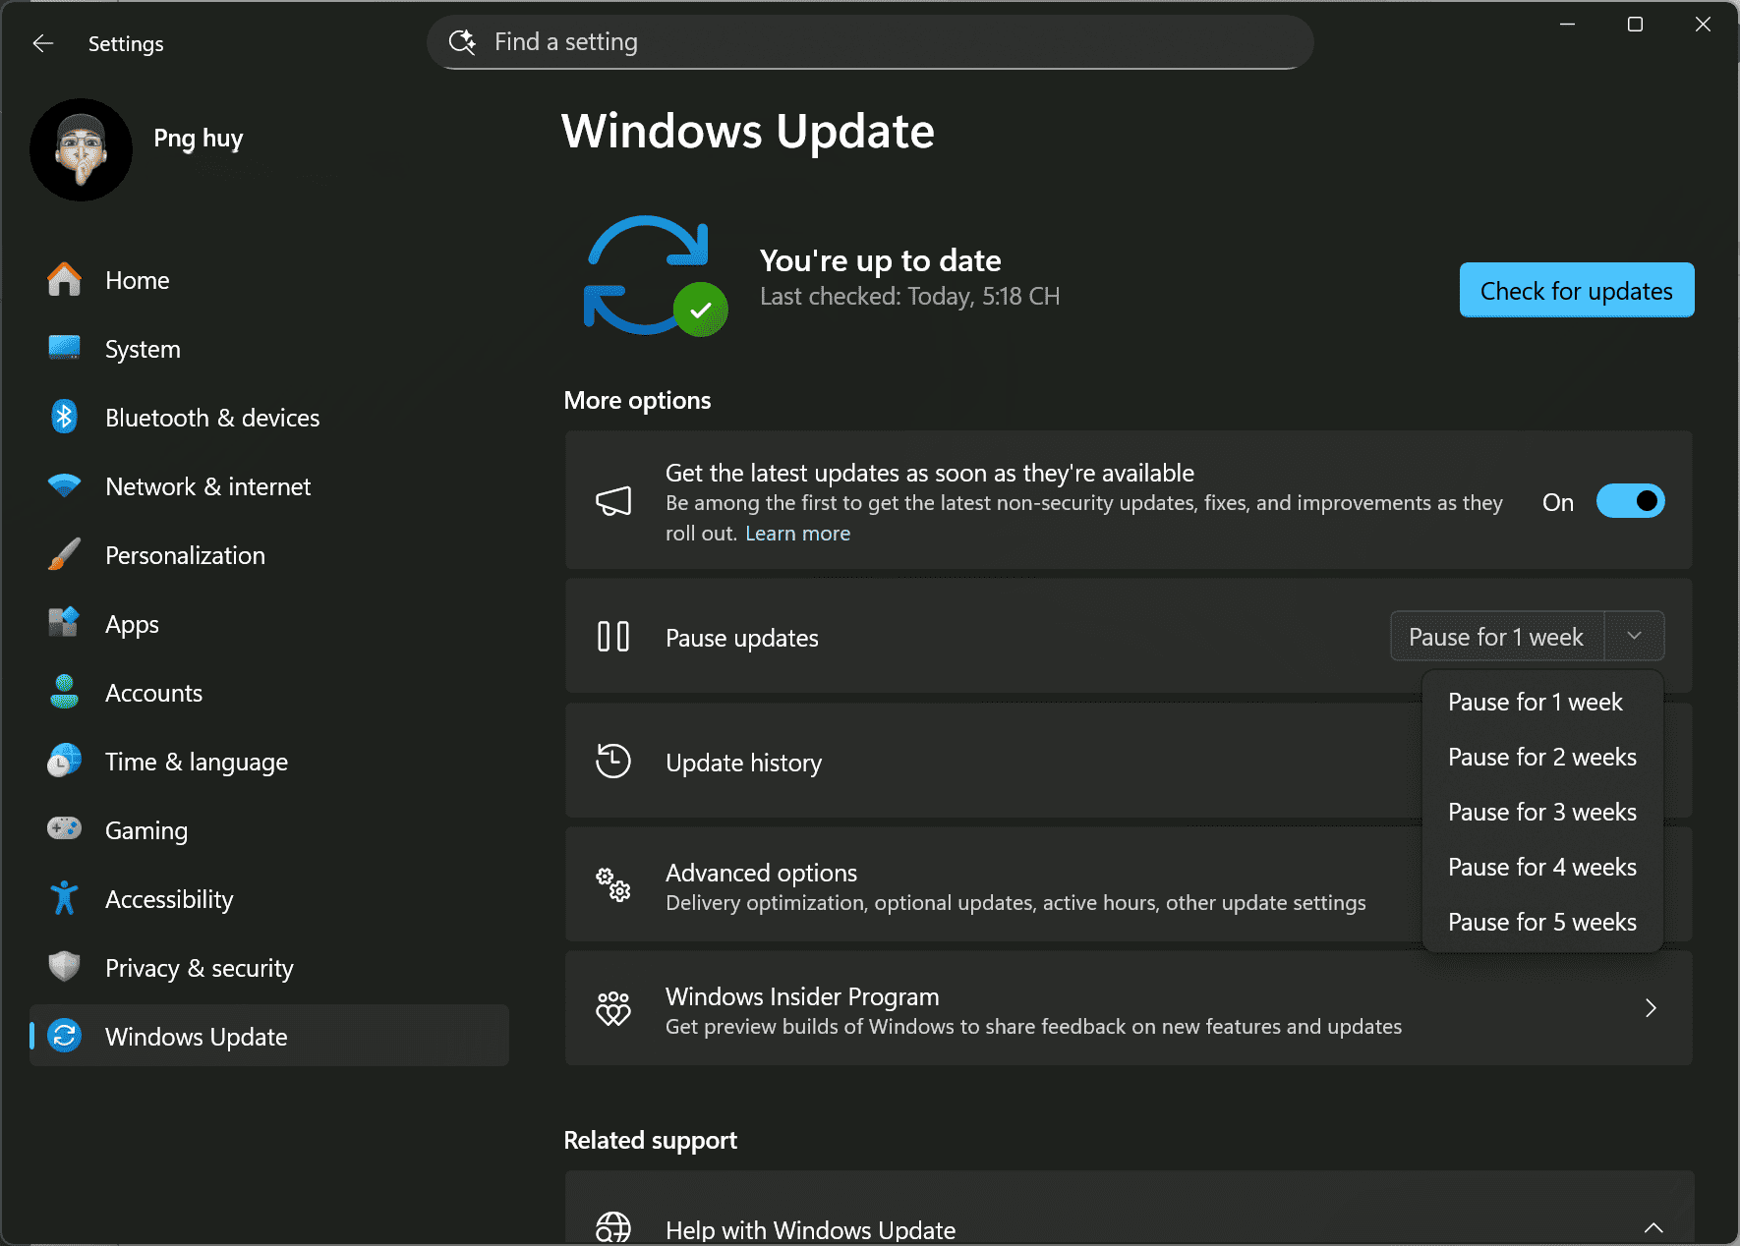Open Bluetooth & devices label
The image size is (1740, 1246).
[212, 418]
